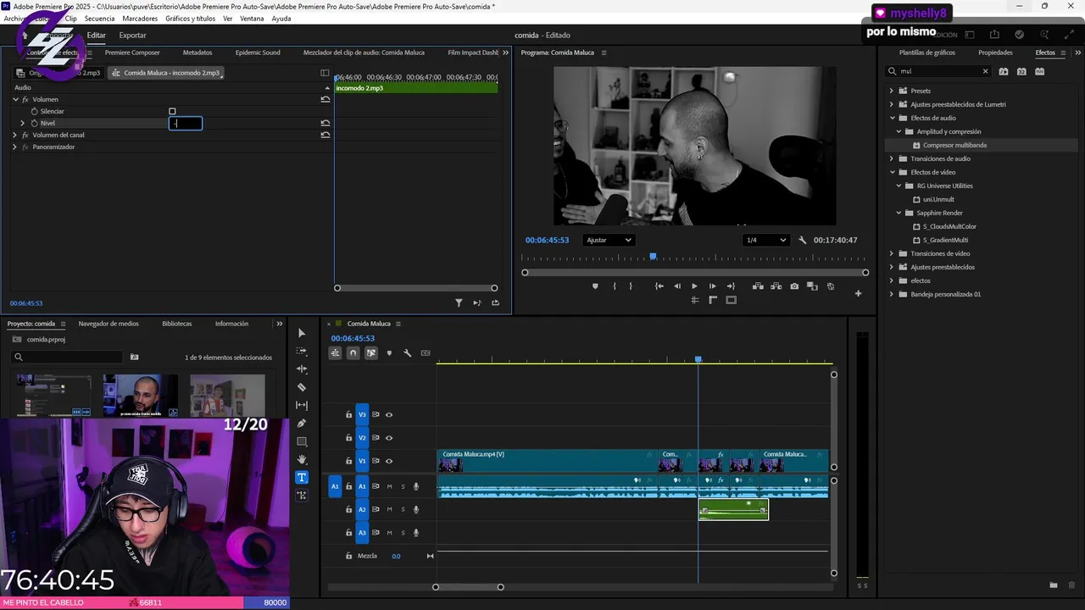Screen dimensions: 1085x610
Task: Select the Type text tool
Action: coord(302,477)
